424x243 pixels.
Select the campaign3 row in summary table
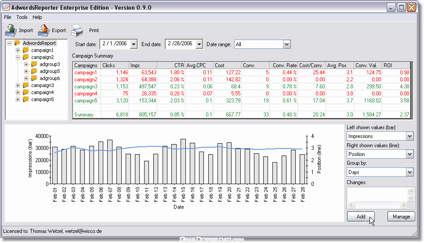(x=242, y=87)
